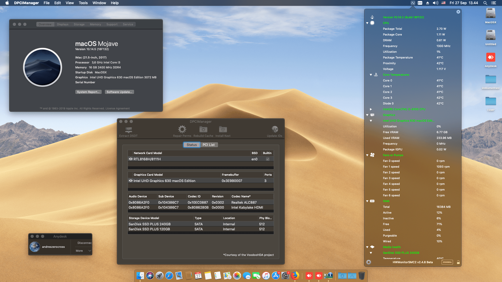The image size is (502, 282).
Task: Open AnyDesk desktop icon
Action: pos(490,57)
